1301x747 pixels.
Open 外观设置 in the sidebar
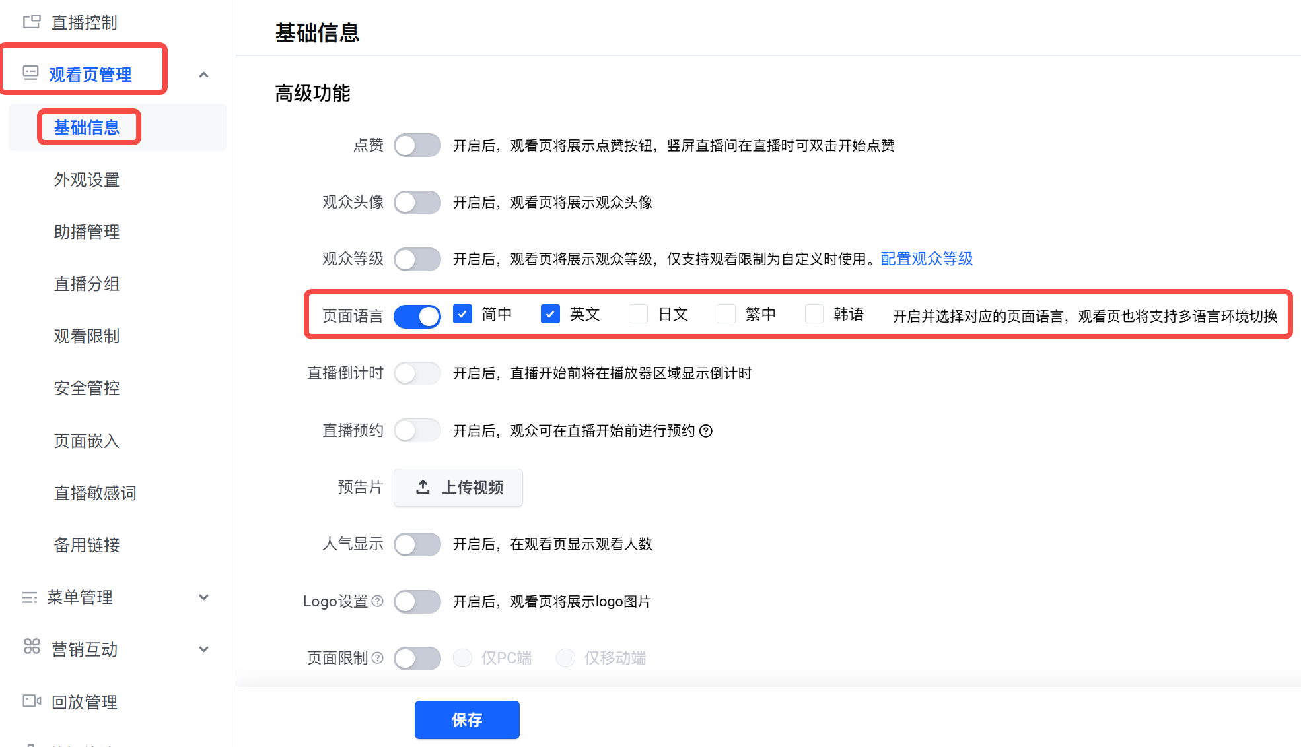point(87,179)
